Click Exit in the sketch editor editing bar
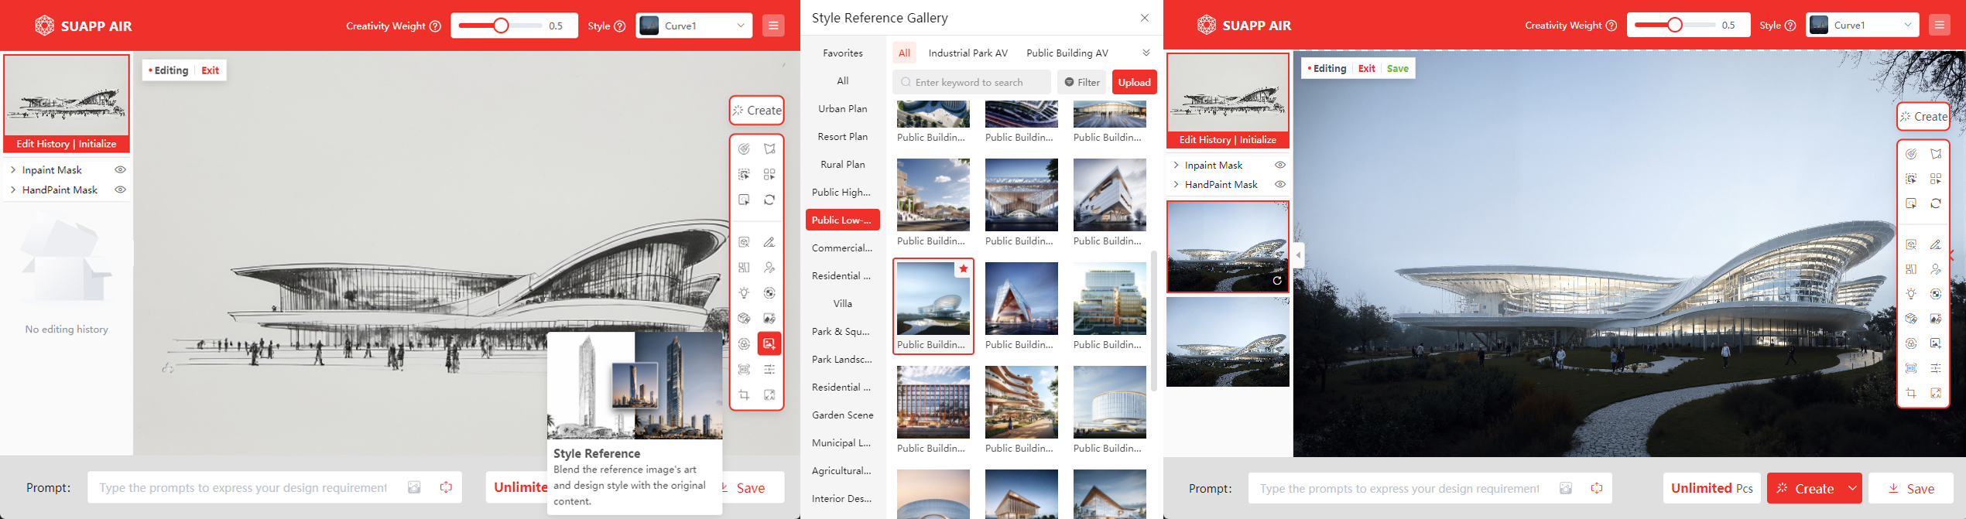The height and width of the screenshot is (519, 1966). (x=210, y=70)
